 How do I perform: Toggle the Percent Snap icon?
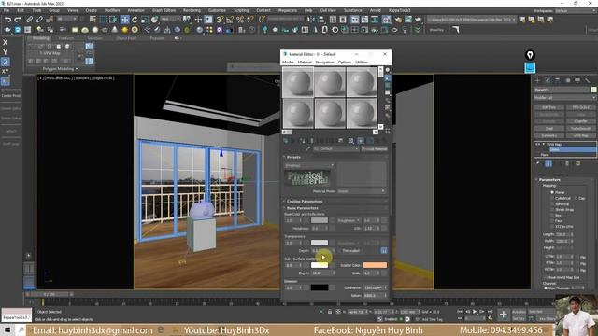click(x=240, y=20)
